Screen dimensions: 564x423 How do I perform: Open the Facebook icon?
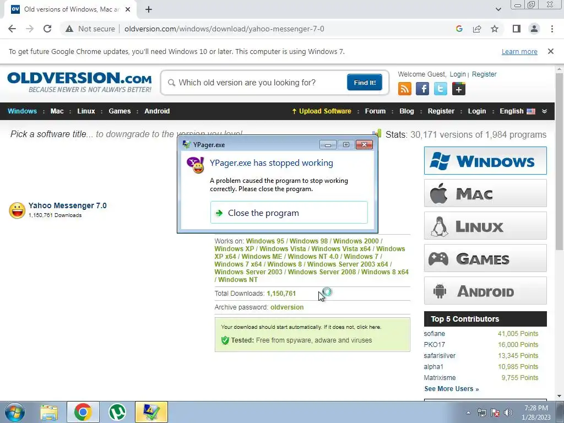pos(422,89)
